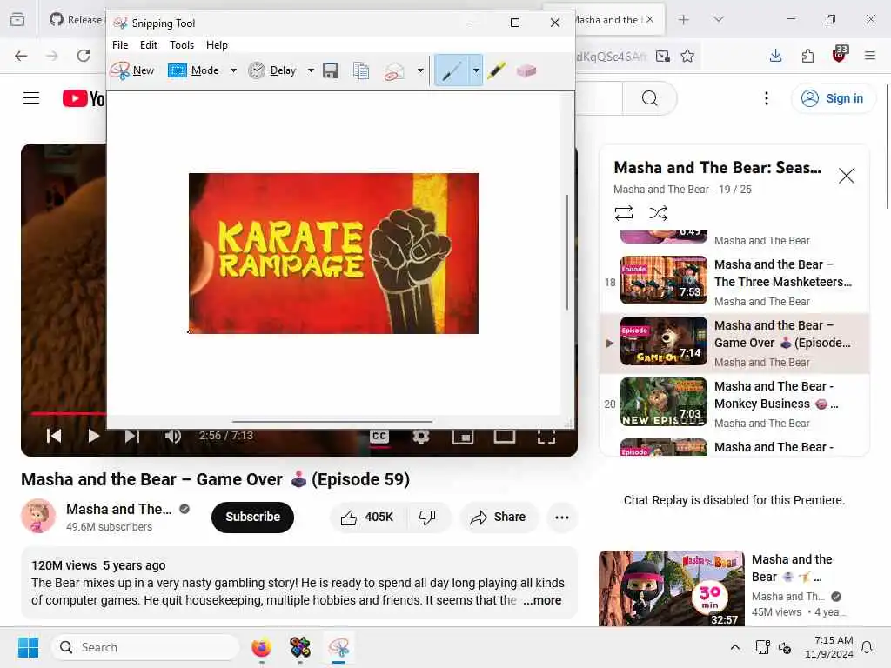Subscribe to Masha and The Bear channel
891x668 pixels.
(253, 517)
